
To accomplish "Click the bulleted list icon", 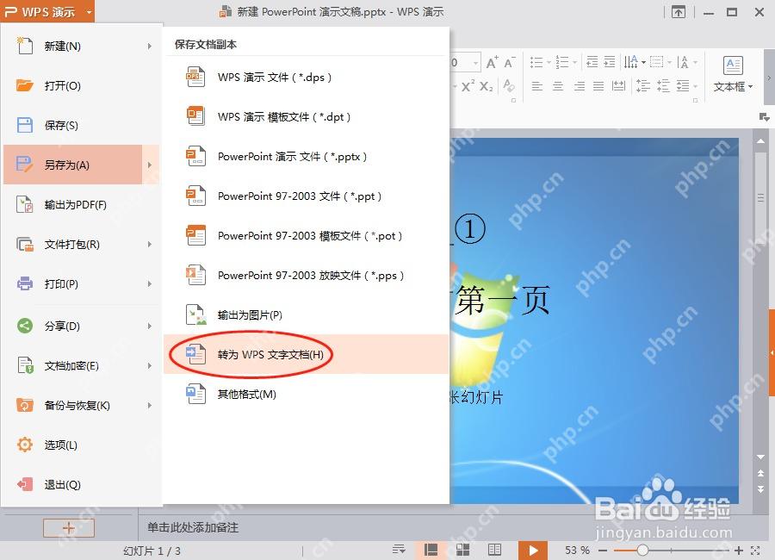I will [x=536, y=62].
